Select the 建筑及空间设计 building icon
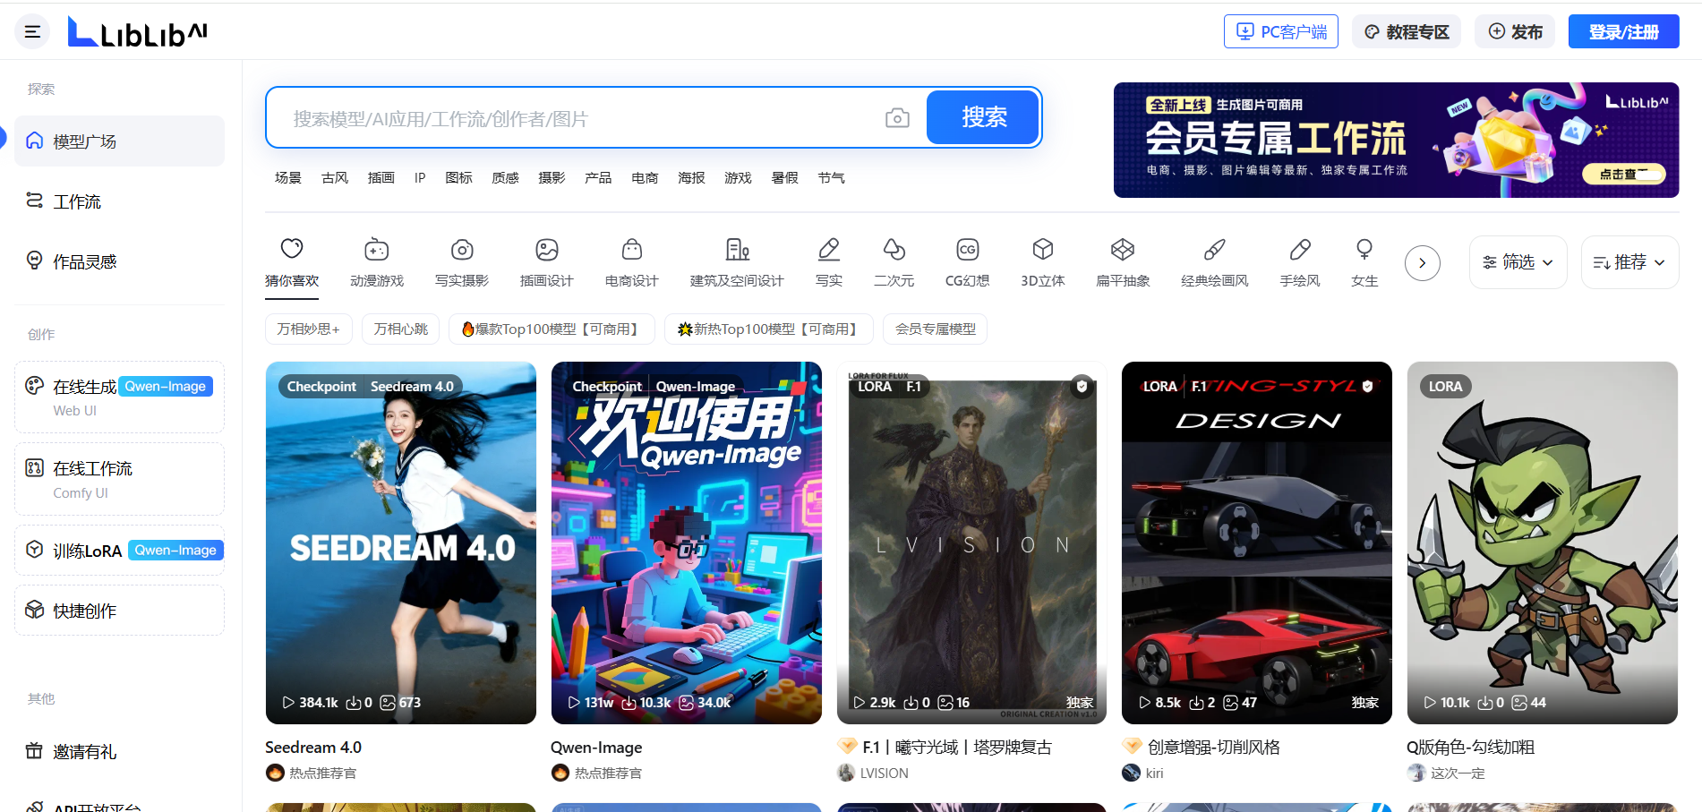The width and height of the screenshot is (1702, 812). (736, 250)
